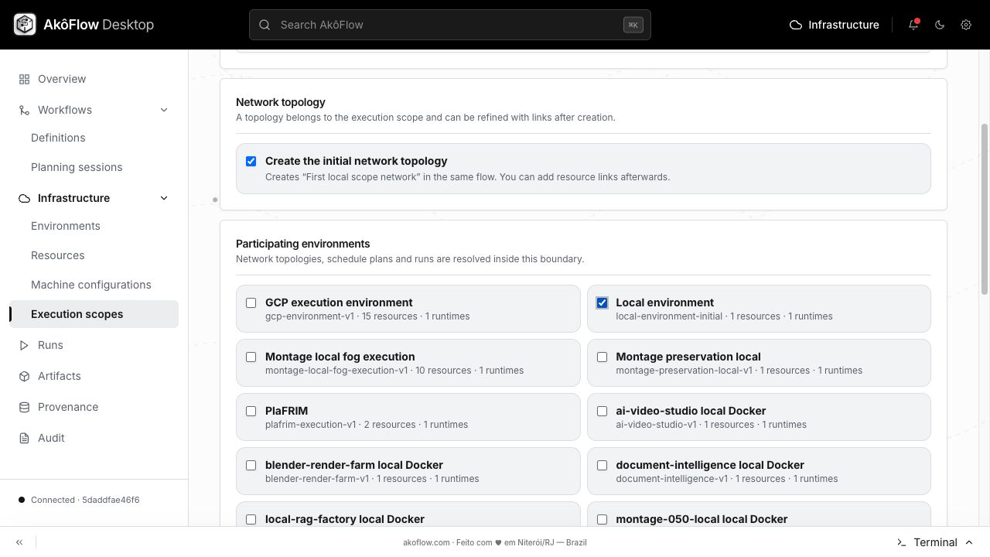Click Connected status 5daddfae46f6

[x=79, y=500]
